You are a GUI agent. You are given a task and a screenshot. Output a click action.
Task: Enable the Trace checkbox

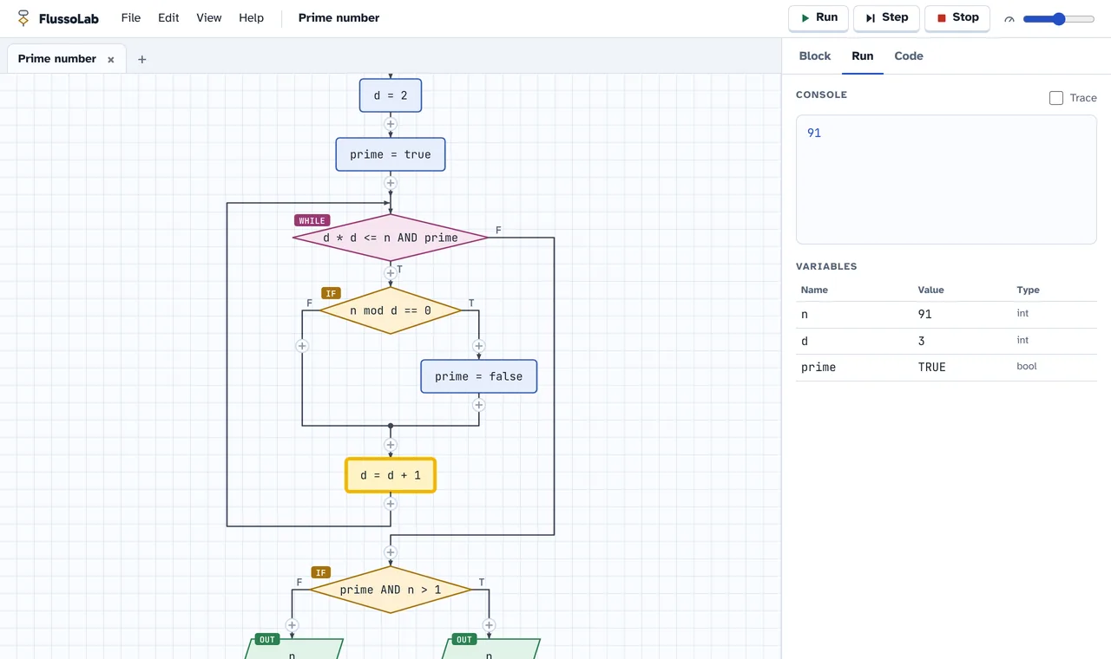[x=1056, y=98]
